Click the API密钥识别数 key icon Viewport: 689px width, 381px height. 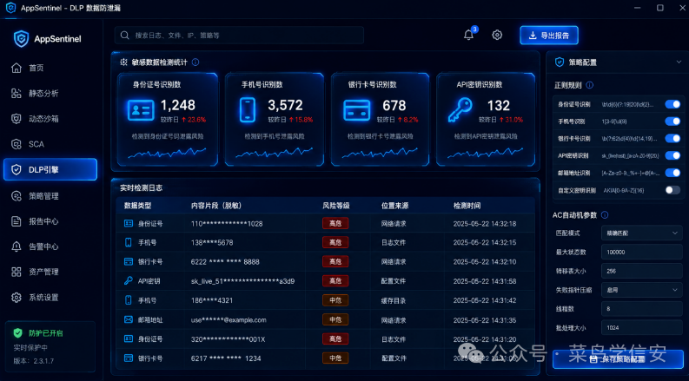pyautogui.click(x=460, y=109)
